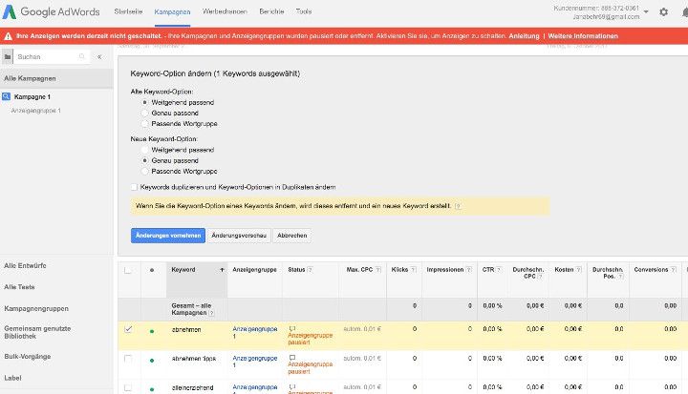The image size is (688, 394).
Task: Toggle select-all checkbox in table header
Action: (128, 270)
